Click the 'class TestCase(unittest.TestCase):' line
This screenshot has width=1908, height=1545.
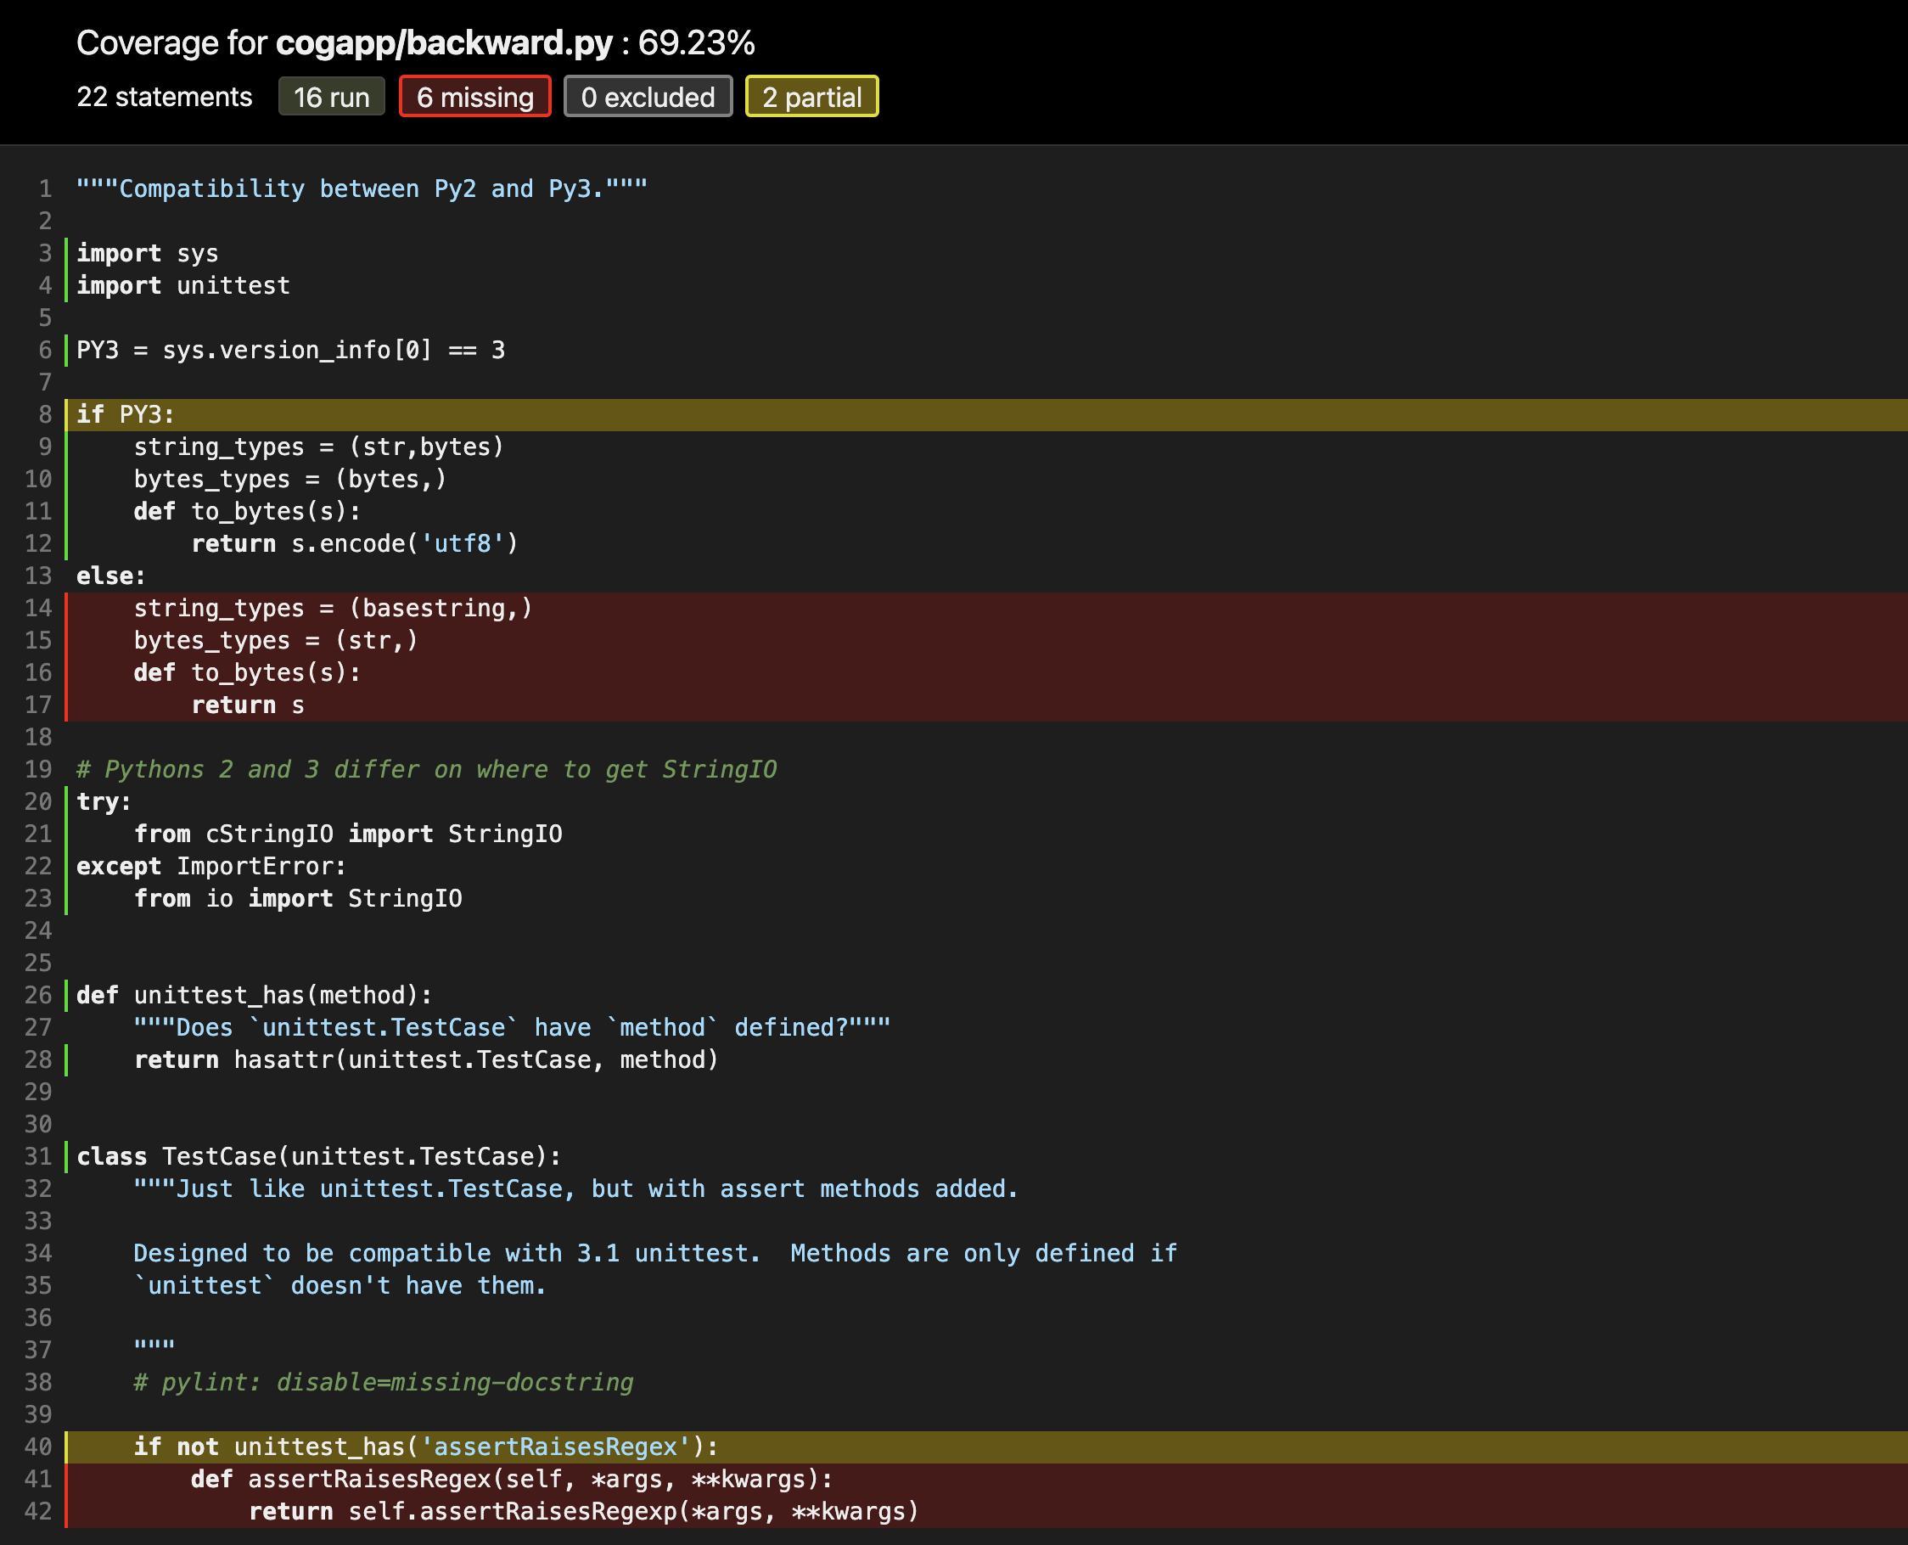coord(318,1157)
